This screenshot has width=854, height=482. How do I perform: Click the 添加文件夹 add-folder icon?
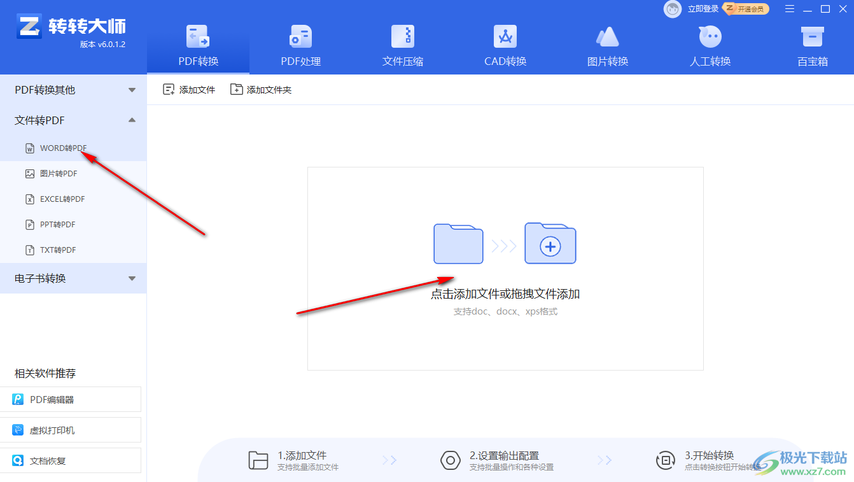click(x=236, y=90)
